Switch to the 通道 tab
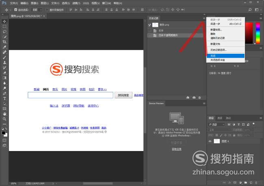Image resolution: width=264 pixels, height=186 pixels. pos(220,118)
